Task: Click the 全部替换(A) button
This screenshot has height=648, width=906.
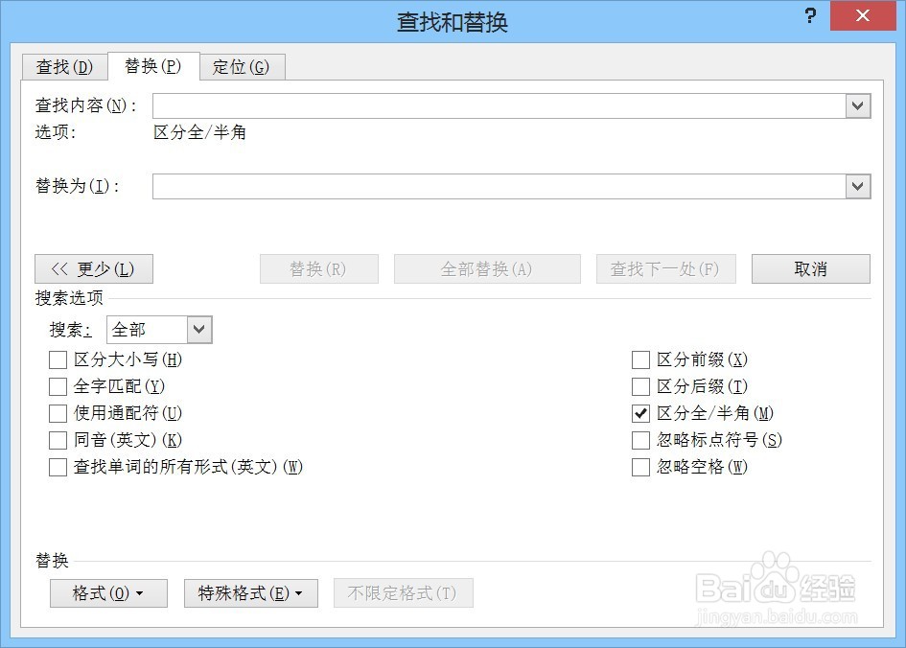Action: click(x=487, y=269)
